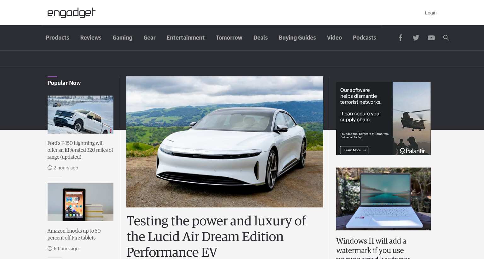Open Ford F-150 Lightning article headline
The width and height of the screenshot is (484, 259).
coord(80,150)
